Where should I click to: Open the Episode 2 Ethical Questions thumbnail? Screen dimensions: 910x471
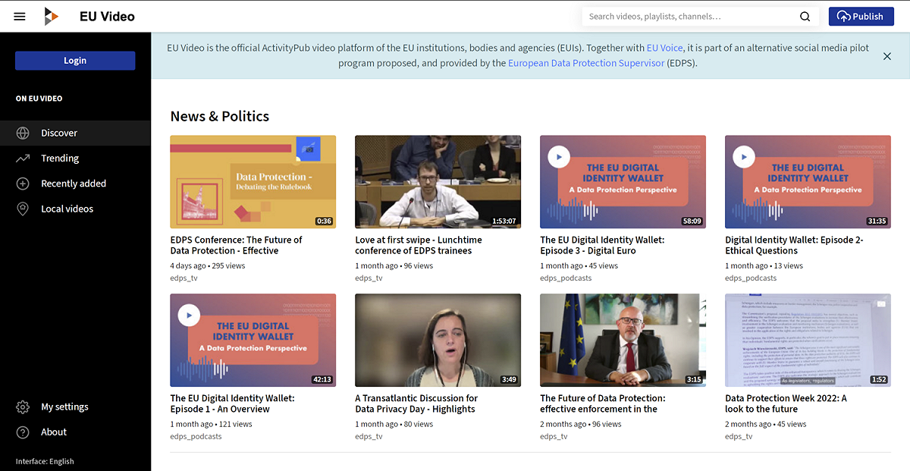coord(808,182)
